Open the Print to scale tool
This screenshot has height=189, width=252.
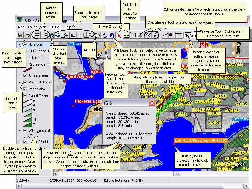27,35
